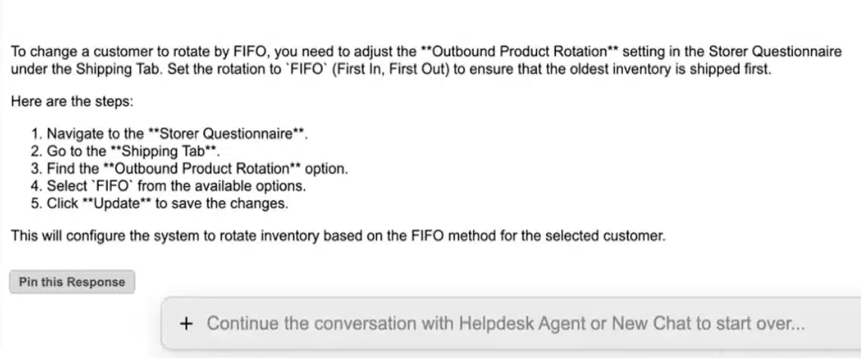The width and height of the screenshot is (861, 358).
Task: Click the sentence starting "This will configure the system"
Action: [338, 235]
